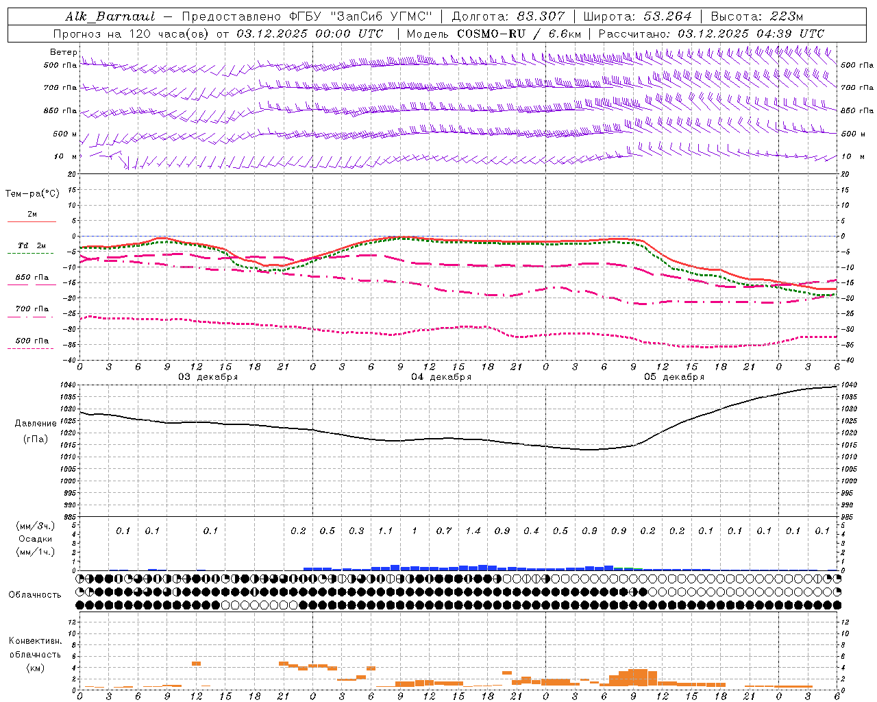Image resolution: width=877 pixels, height=702 pixels.
Task: Click the 'Осадки' precipitation label
Action: (x=35, y=539)
